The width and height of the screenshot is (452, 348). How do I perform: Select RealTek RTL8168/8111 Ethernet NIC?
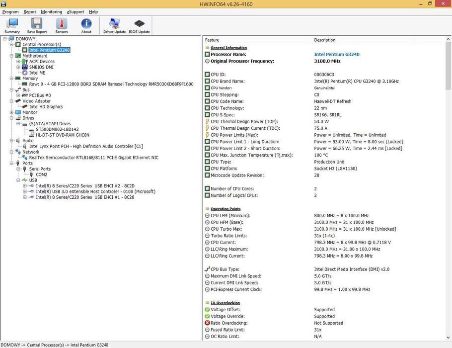(x=94, y=158)
